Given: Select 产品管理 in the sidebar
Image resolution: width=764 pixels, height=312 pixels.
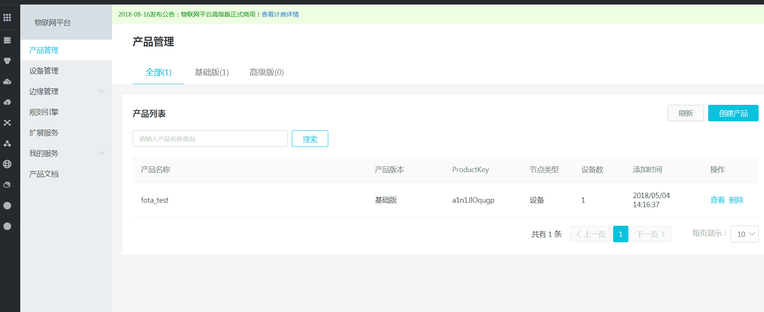Looking at the screenshot, I should 66,50.
